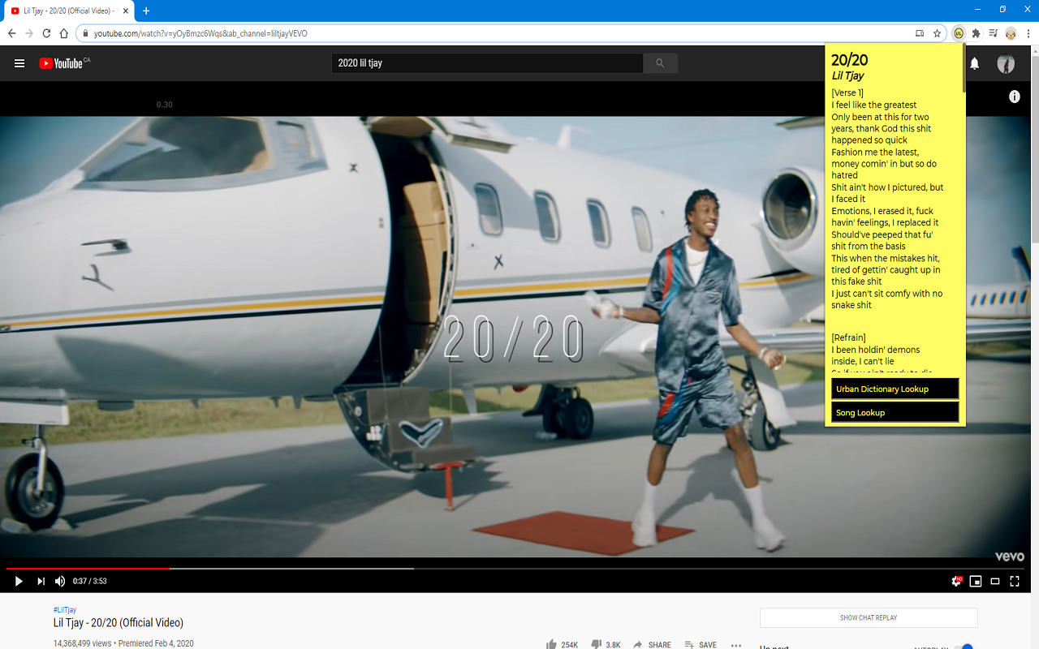Click Lil Tjay artist name in popup
The image size is (1039, 649).
coord(847,76)
